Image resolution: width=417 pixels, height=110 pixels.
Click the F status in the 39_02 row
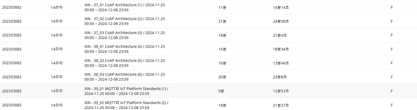(x=392, y=105)
